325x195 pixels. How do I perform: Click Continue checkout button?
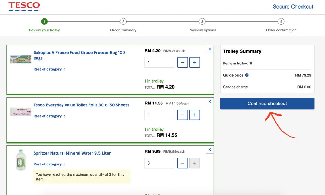pos(267,104)
